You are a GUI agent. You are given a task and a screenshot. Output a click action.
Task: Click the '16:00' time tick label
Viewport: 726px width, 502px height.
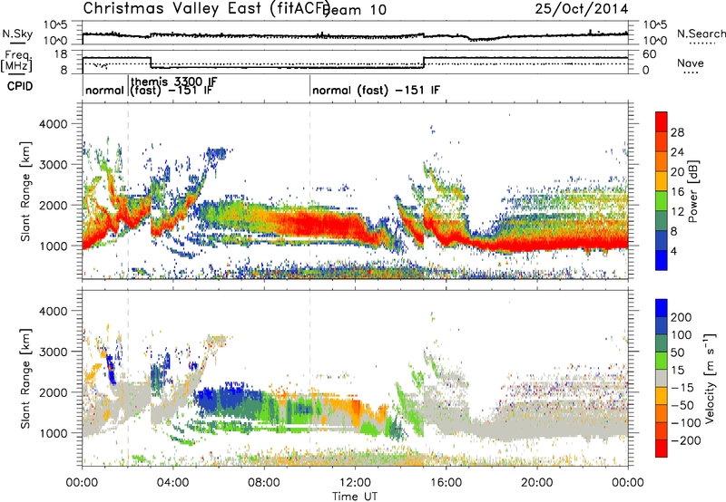point(446,483)
